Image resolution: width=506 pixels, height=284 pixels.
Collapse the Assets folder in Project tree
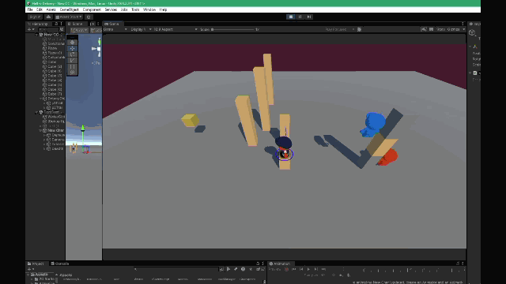[28, 275]
